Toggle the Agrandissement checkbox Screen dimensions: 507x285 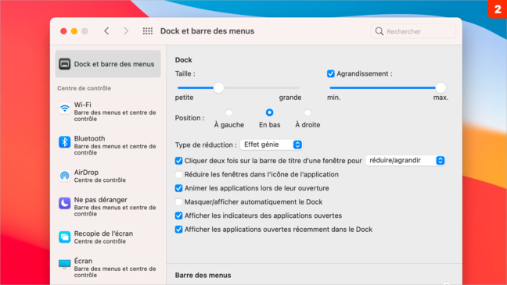[x=330, y=73]
